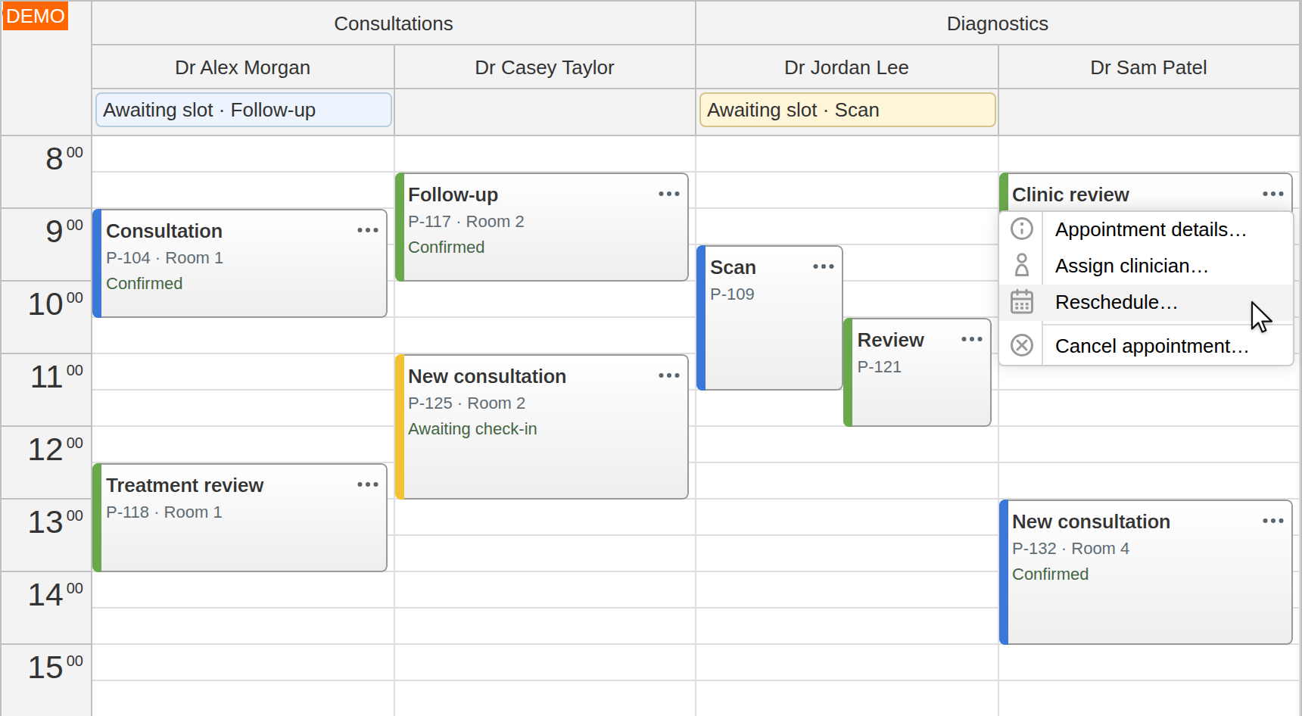
Task: Click the circled X icon for Cancel appointment
Action: [x=1022, y=345]
